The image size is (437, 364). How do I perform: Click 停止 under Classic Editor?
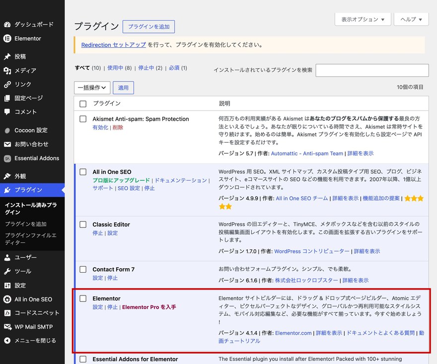(97, 233)
